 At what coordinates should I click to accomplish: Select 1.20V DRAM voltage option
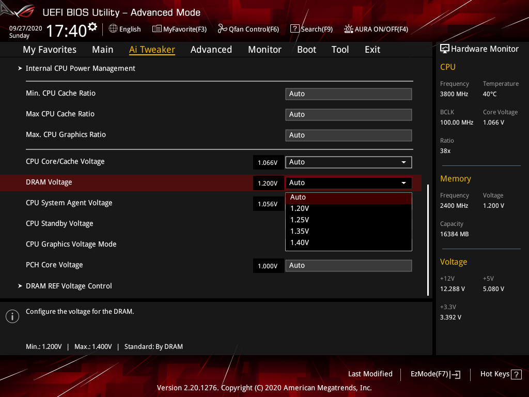pos(349,209)
